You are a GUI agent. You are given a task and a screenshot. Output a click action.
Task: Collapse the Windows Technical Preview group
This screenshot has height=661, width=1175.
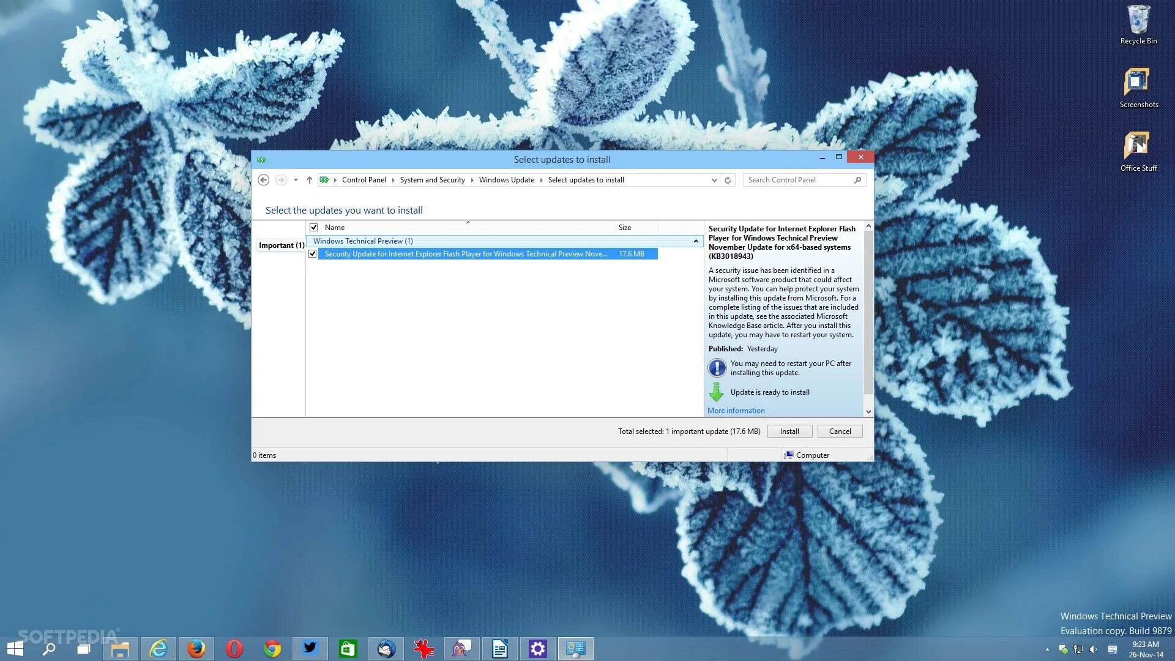tap(696, 241)
